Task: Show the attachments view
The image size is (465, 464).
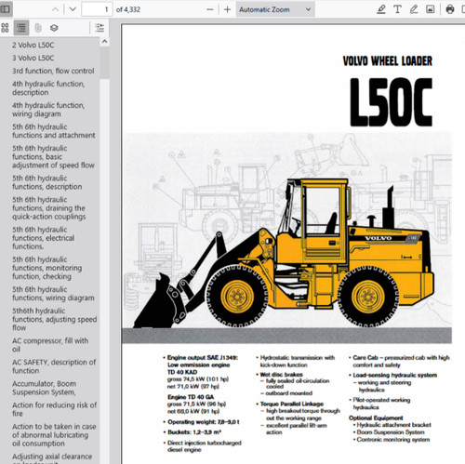Action: (38, 28)
